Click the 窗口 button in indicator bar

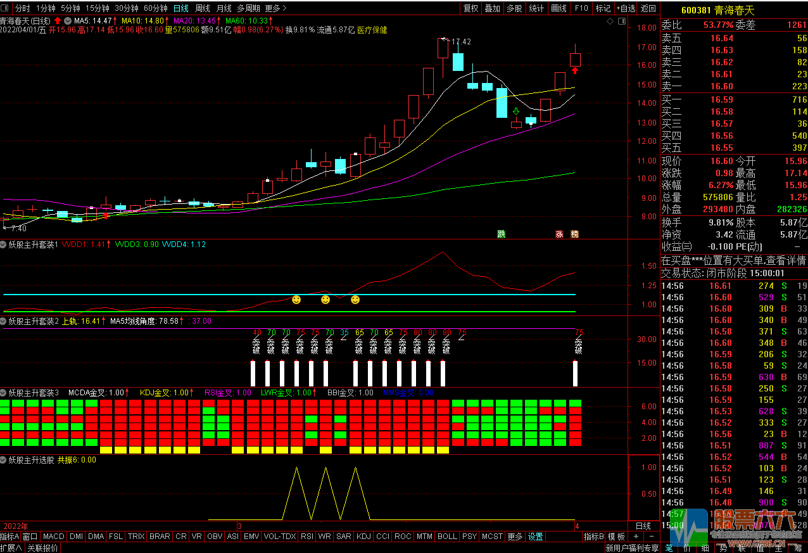point(30,537)
